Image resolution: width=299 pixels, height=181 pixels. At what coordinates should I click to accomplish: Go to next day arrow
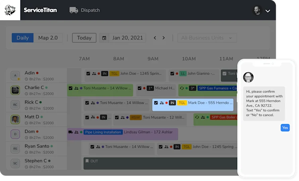[163, 38]
